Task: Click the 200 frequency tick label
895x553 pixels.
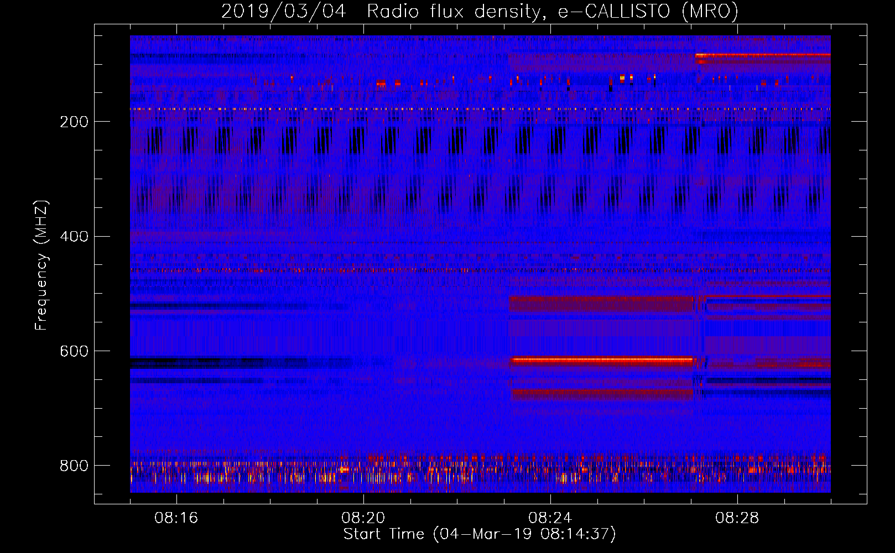Action: click(74, 122)
